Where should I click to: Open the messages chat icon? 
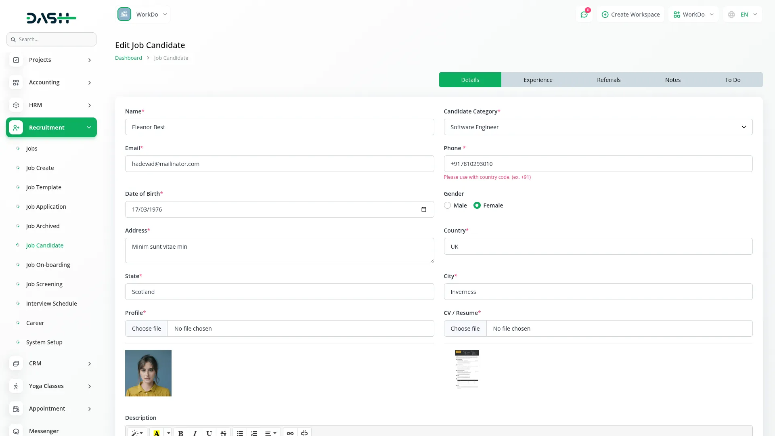coord(584,15)
